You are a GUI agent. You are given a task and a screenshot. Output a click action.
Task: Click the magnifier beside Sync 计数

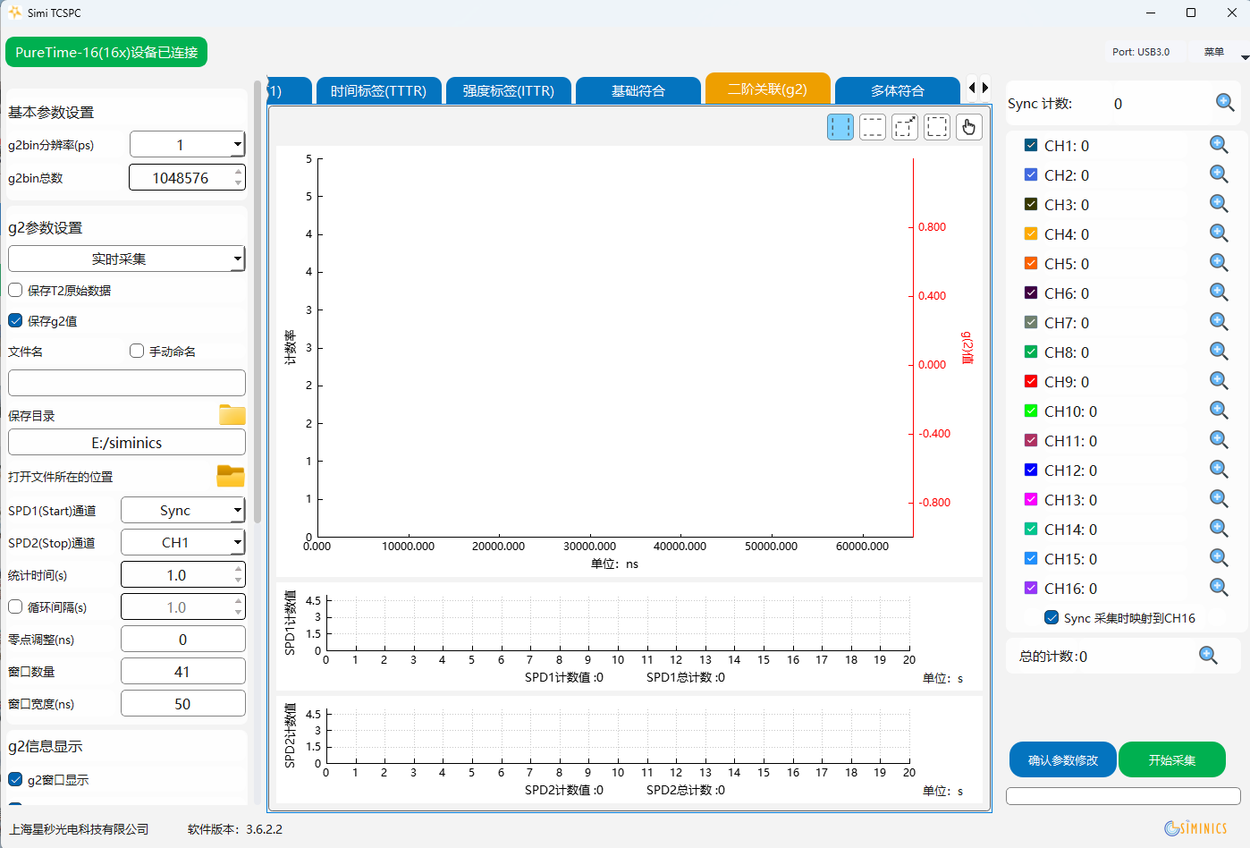[1225, 103]
